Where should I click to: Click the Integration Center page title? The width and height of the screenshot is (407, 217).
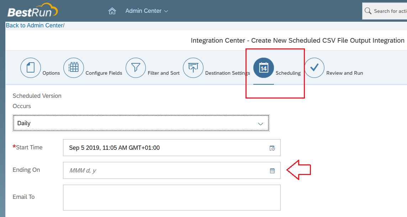pos(297,41)
